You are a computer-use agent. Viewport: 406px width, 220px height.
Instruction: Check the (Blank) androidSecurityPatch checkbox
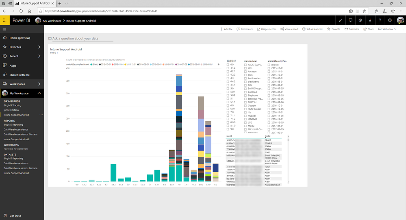(269, 65)
